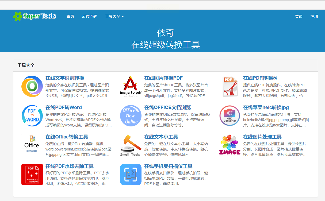The image size is (325, 201).
Task: Open 反馈问题 in navigation bar
Action: coord(90,16)
